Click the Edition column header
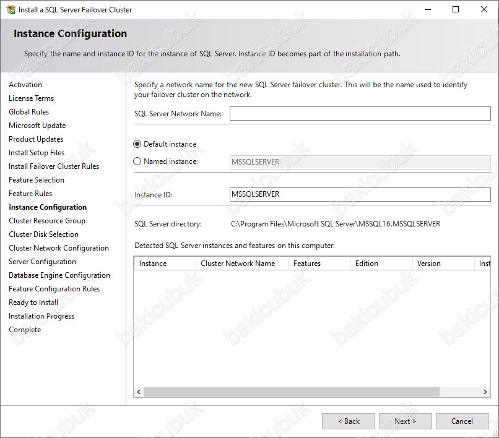 381,264
